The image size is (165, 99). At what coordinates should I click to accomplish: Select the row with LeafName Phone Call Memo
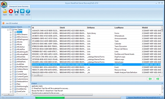click(96, 49)
